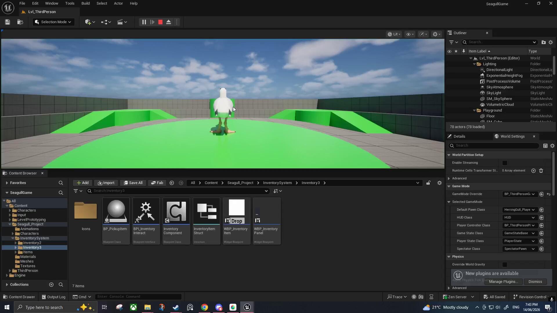
Task: Click the Import button
Action: point(106,183)
